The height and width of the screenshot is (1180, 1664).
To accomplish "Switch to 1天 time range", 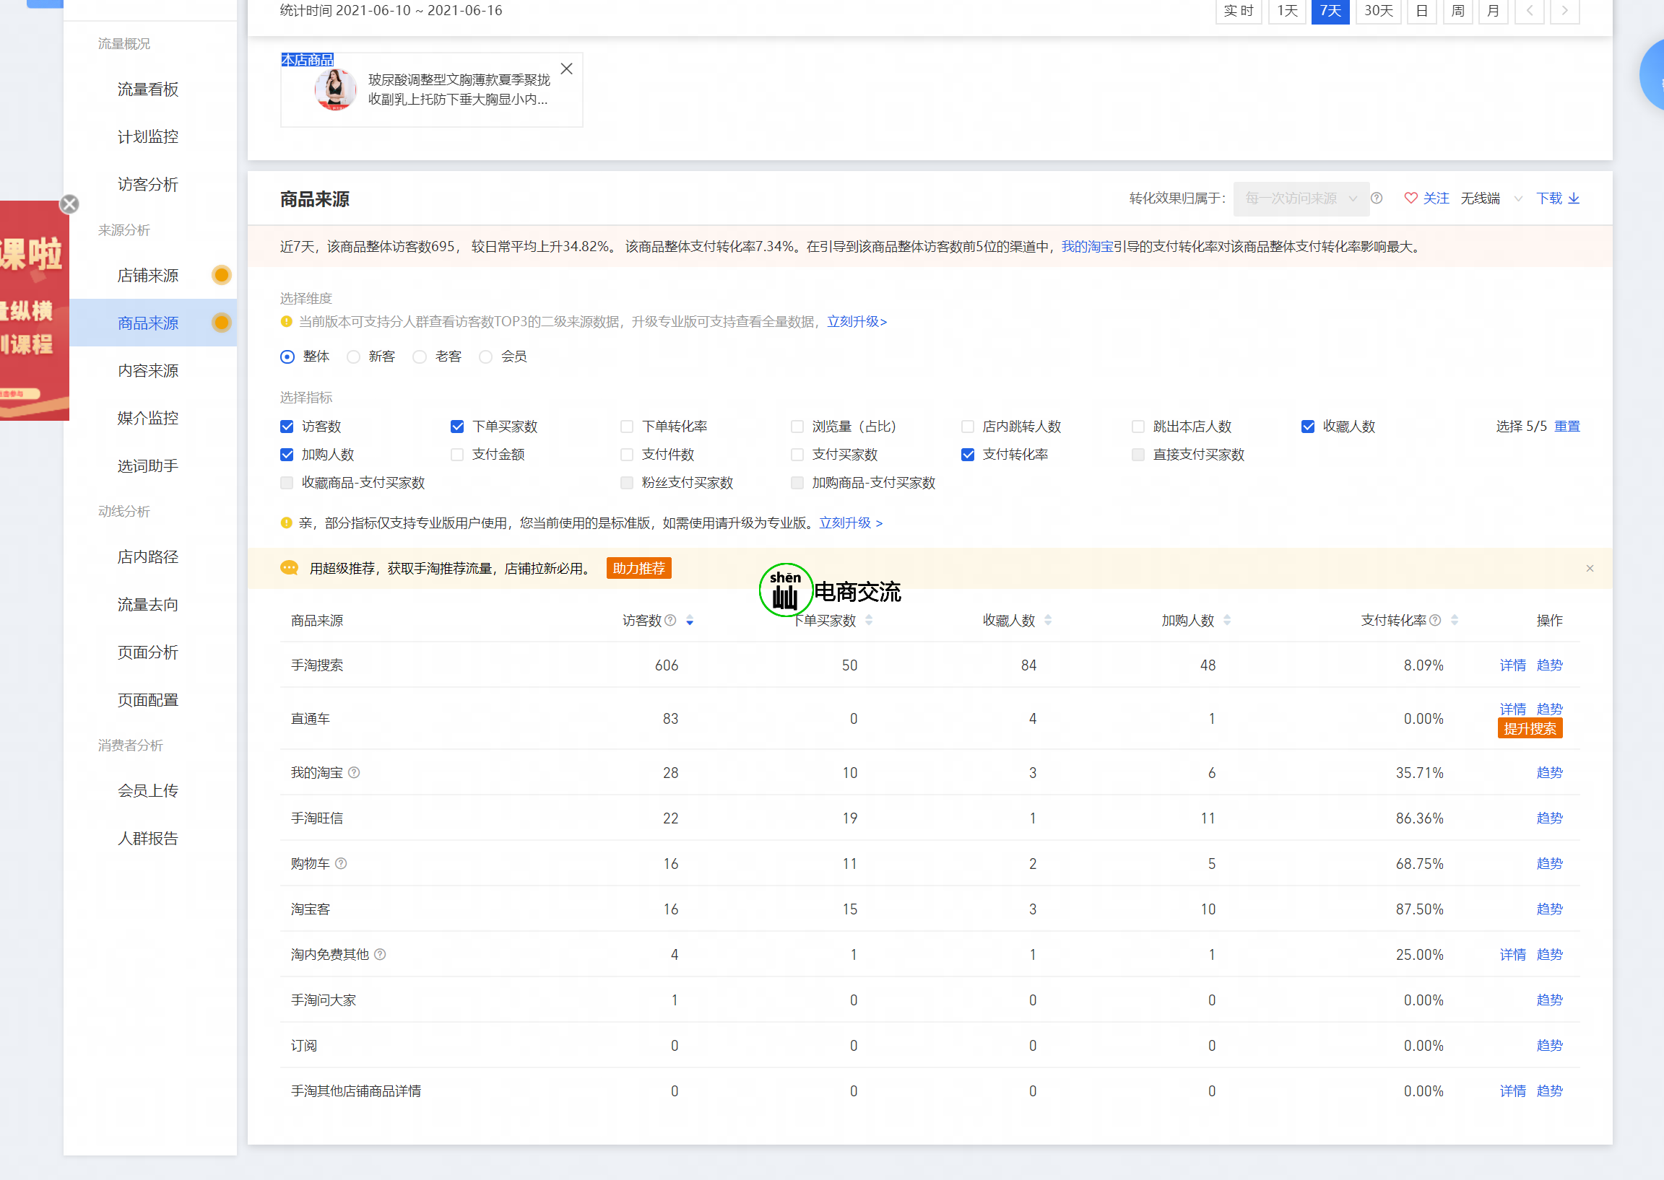I will coord(1288,11).
